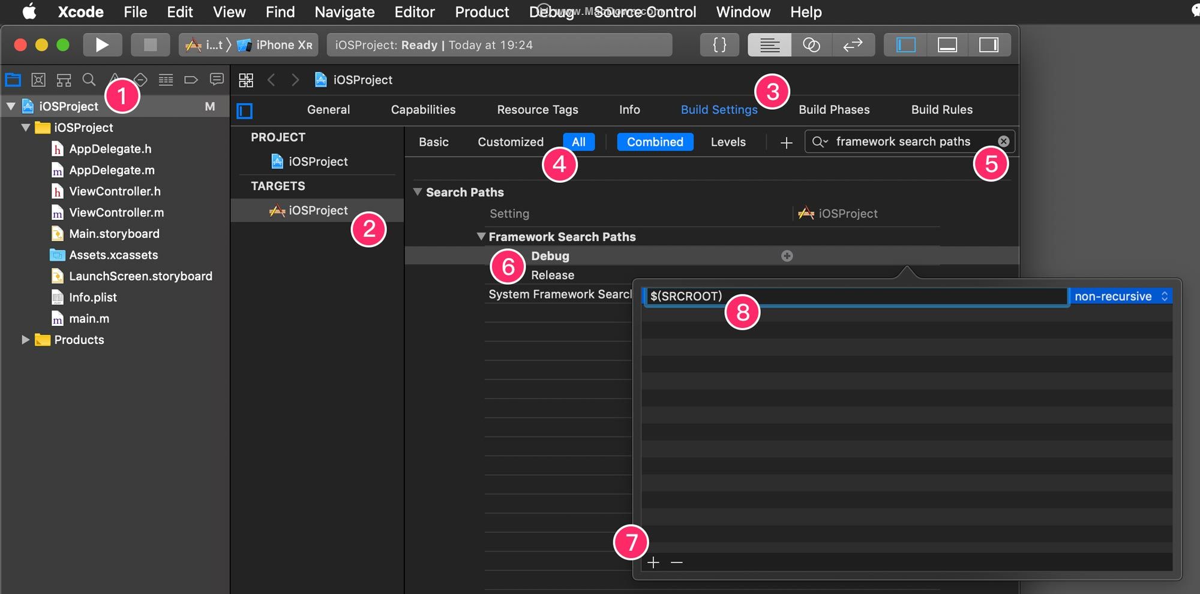Switch to Combined view
The image size is (1200, 594).
[x=655, y=142]
